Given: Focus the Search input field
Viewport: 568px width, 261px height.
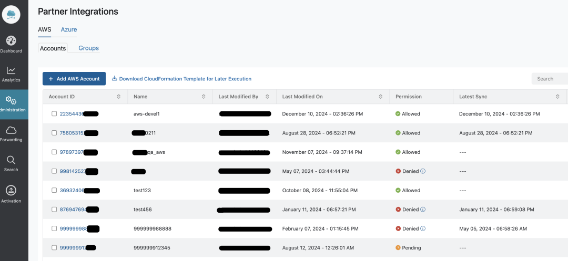Looking at the screenshot, I should (550, 79).
